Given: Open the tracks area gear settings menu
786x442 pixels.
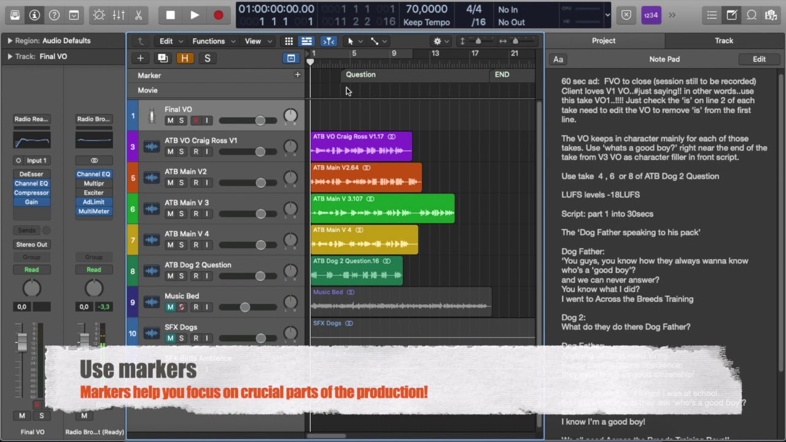Looking at the screenshot, I should pyautogui.click(x=440, y=41).
